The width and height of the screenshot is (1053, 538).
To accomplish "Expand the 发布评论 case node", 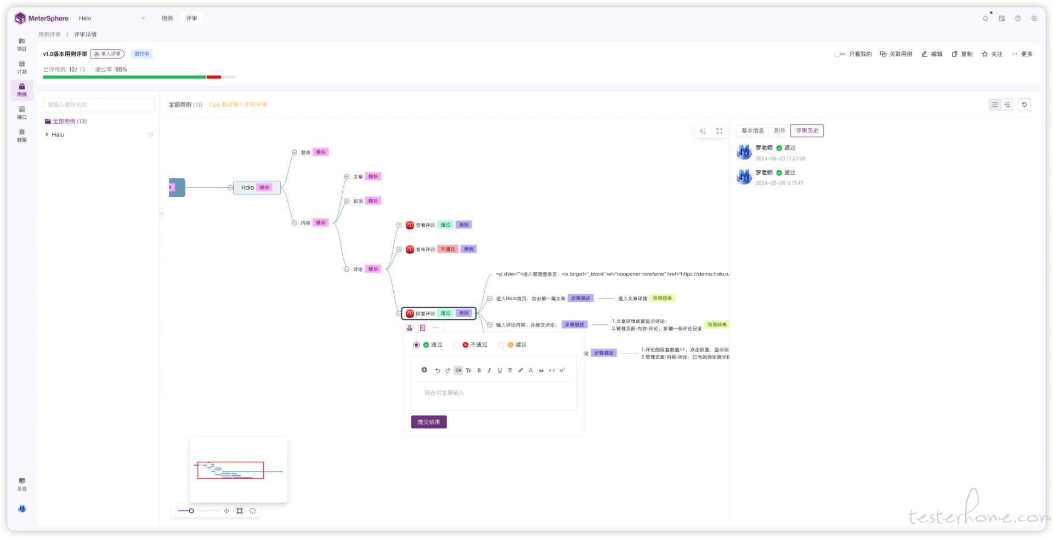I will point(399,249).
